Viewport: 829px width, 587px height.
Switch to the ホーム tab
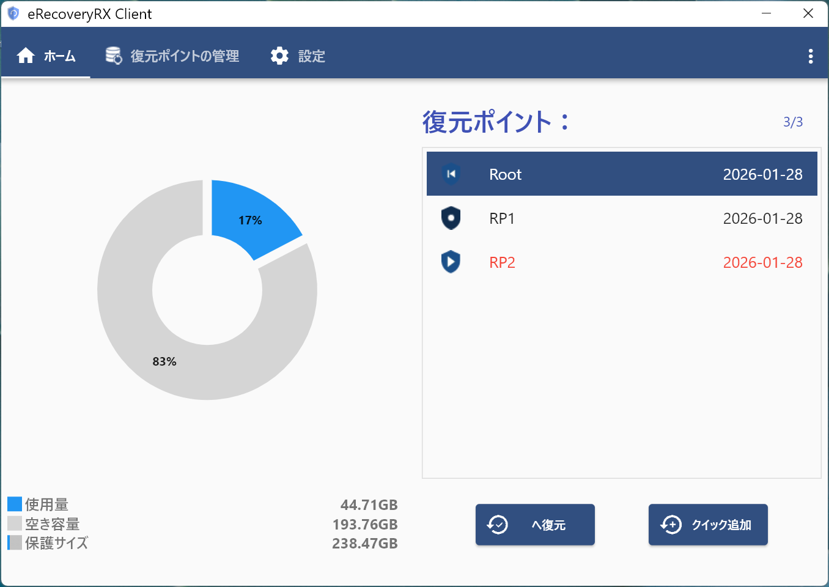59,56
